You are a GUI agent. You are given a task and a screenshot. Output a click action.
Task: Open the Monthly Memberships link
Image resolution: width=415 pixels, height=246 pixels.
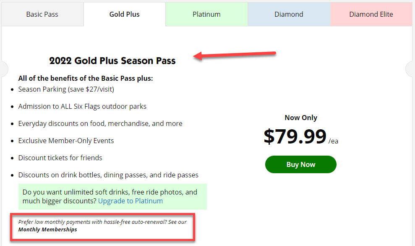click(48, 229)
